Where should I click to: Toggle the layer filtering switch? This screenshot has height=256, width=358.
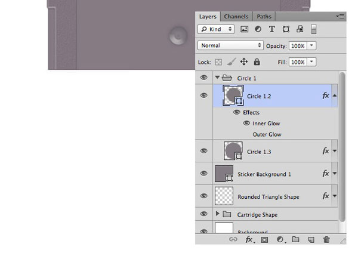[x=314, y=29]
